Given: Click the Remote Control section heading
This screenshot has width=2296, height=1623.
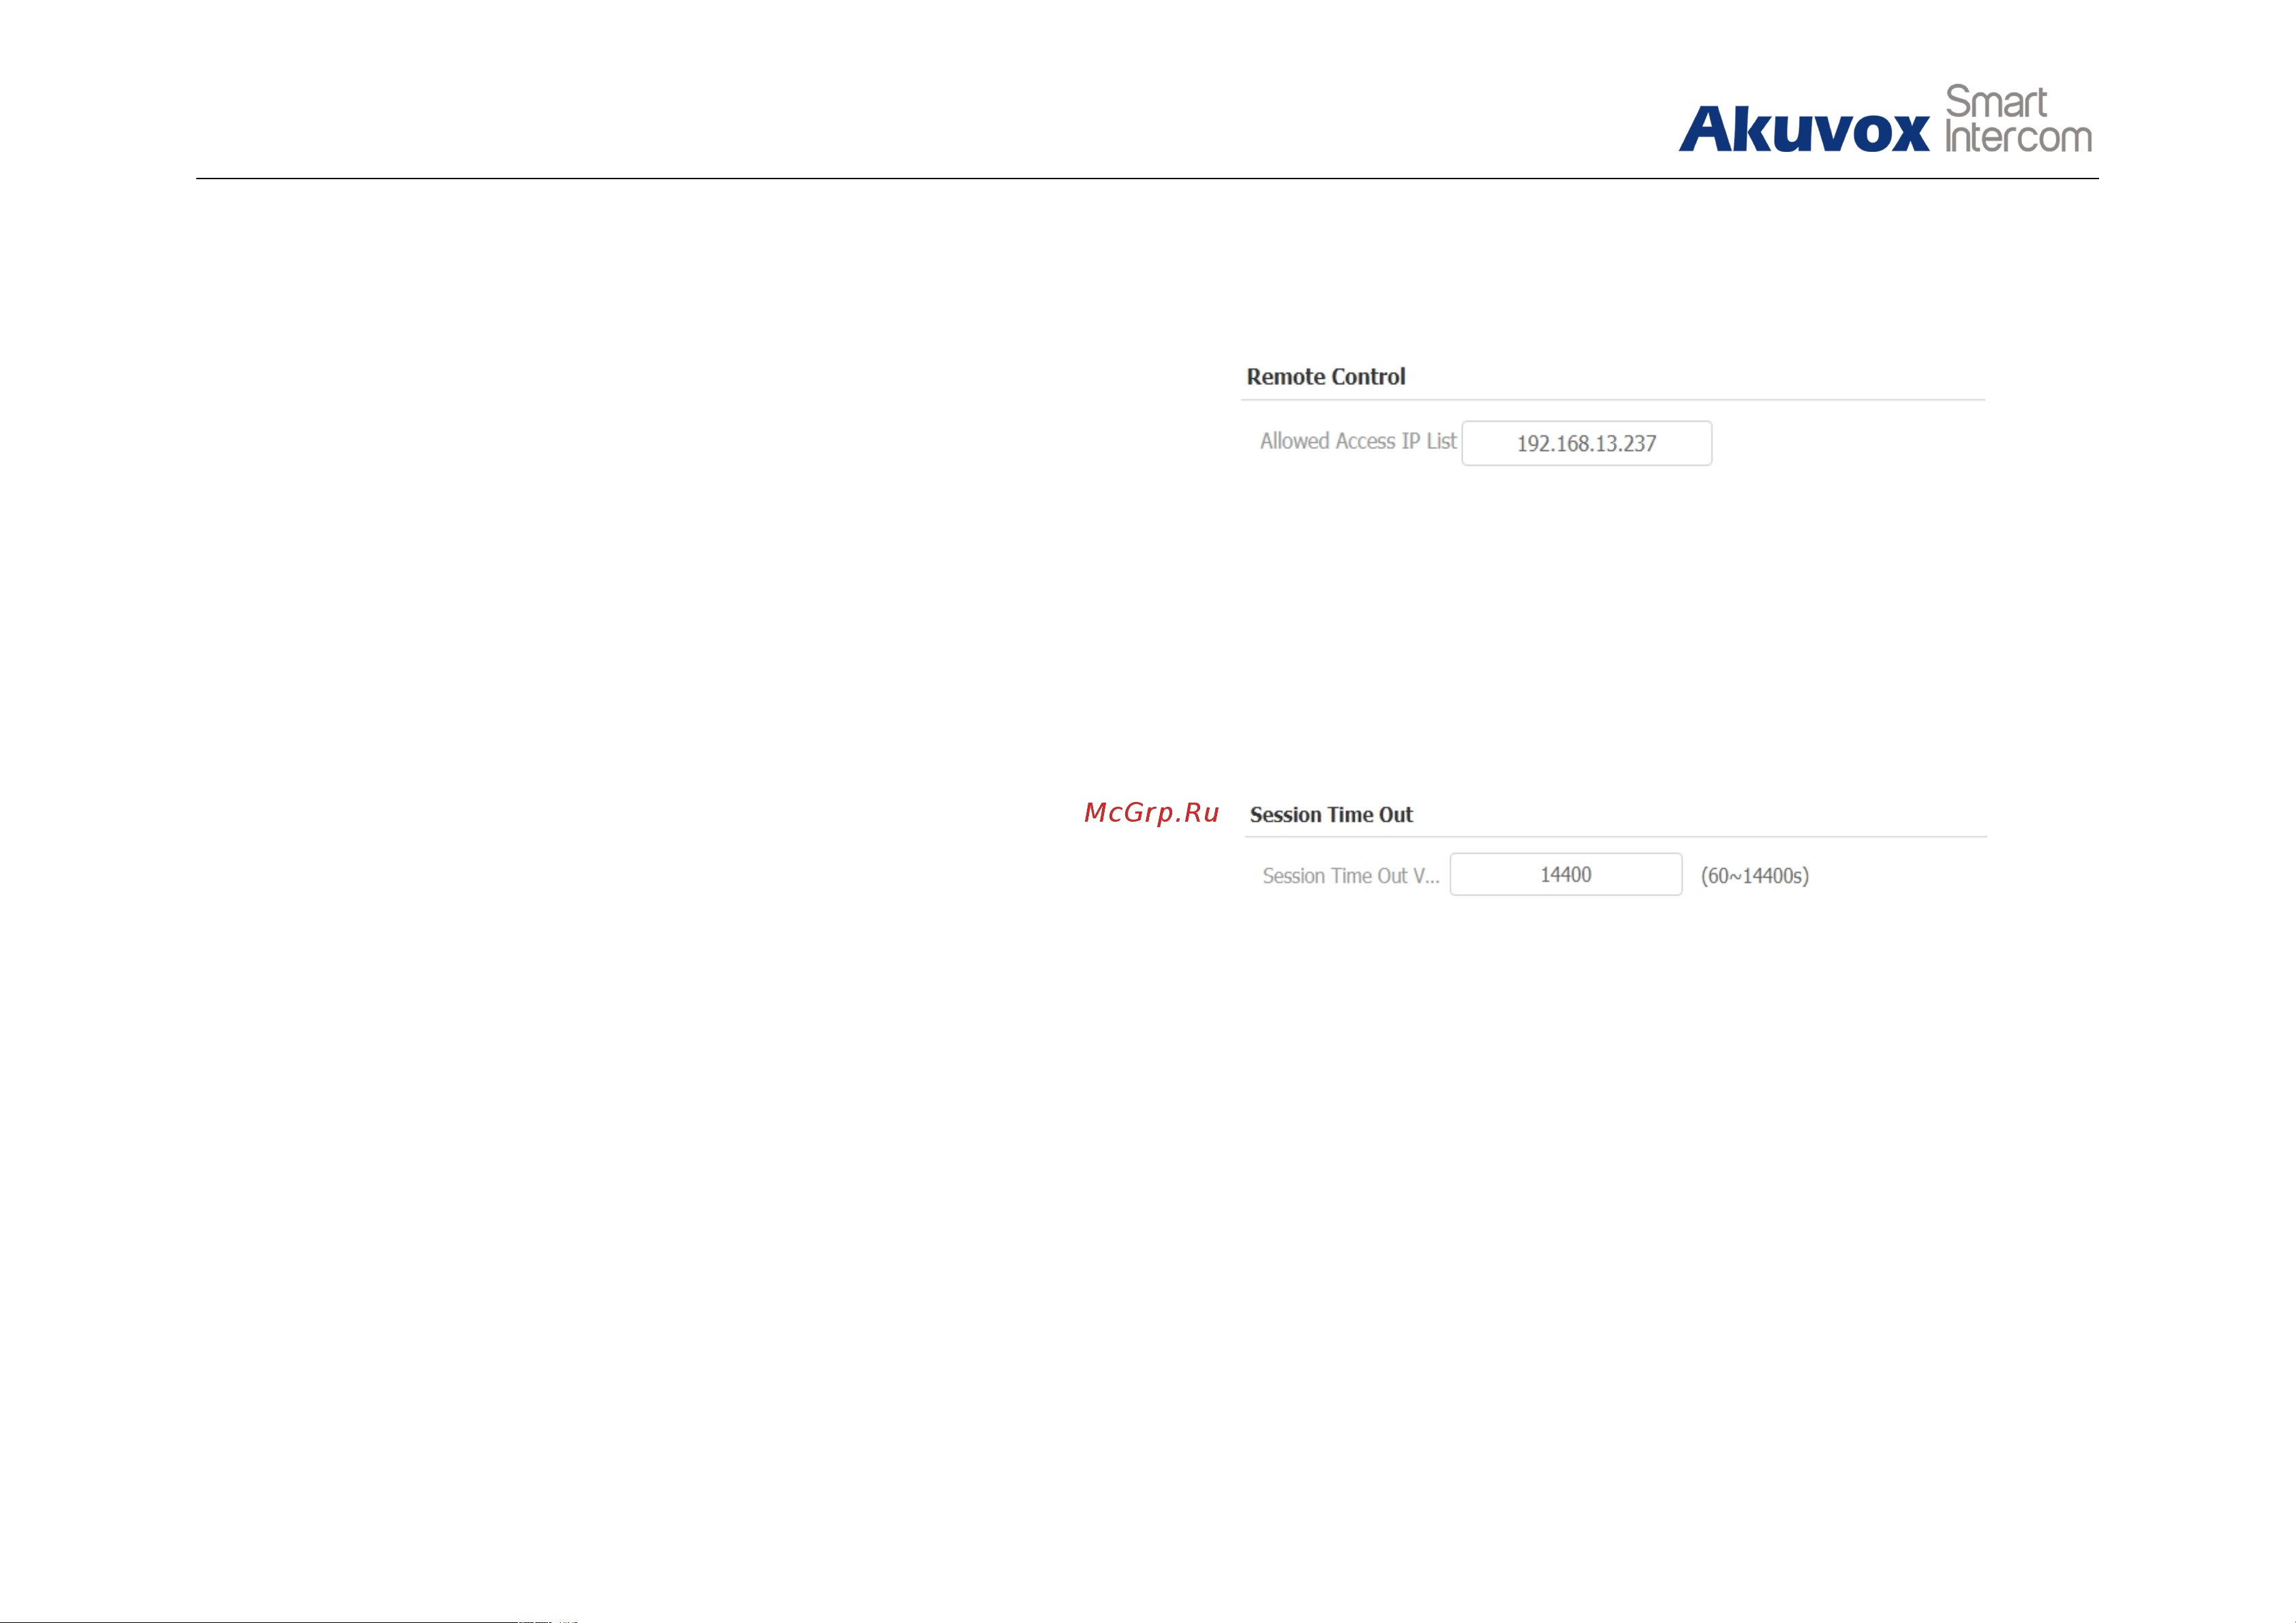Looking at the screenshot, I should [x=1325, y=377].
